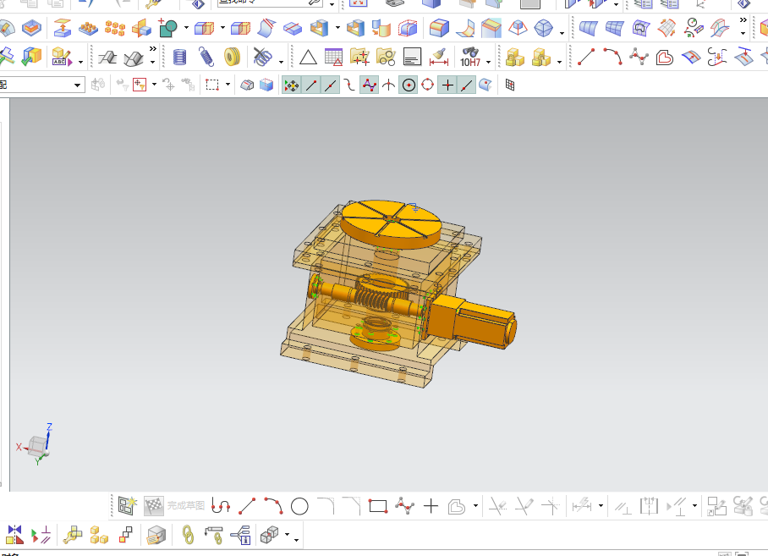Screen dimensions: 768x556
Task: Open the yellow disc spring tool
Action: click(x=232, y=58)
